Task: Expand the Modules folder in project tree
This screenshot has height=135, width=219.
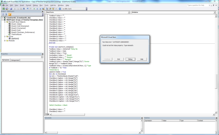Action: (x=5, y=41)
